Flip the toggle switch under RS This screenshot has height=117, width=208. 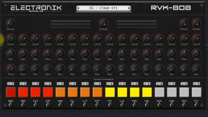tap(60, 105)
